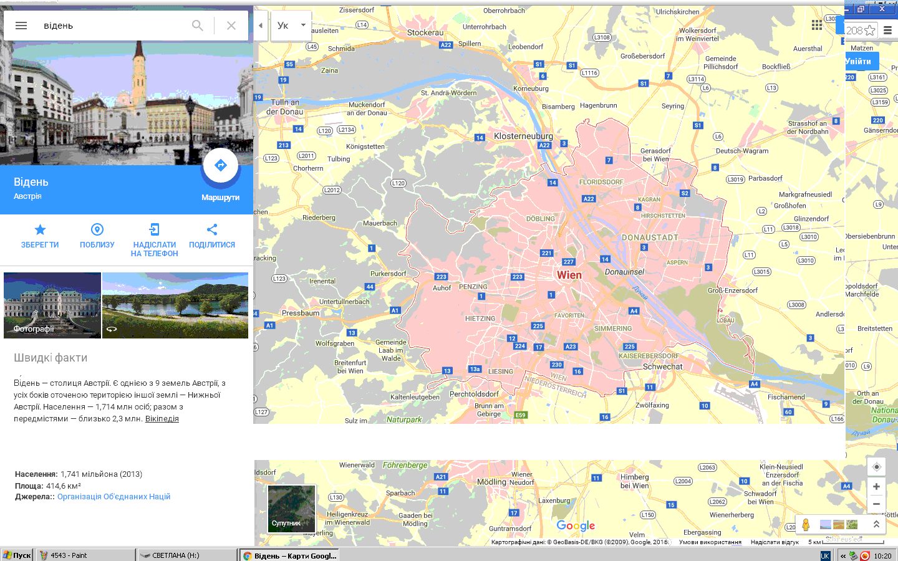Click the blue directions arrow button
Screen dimensions: 898x561
point(221,165)
